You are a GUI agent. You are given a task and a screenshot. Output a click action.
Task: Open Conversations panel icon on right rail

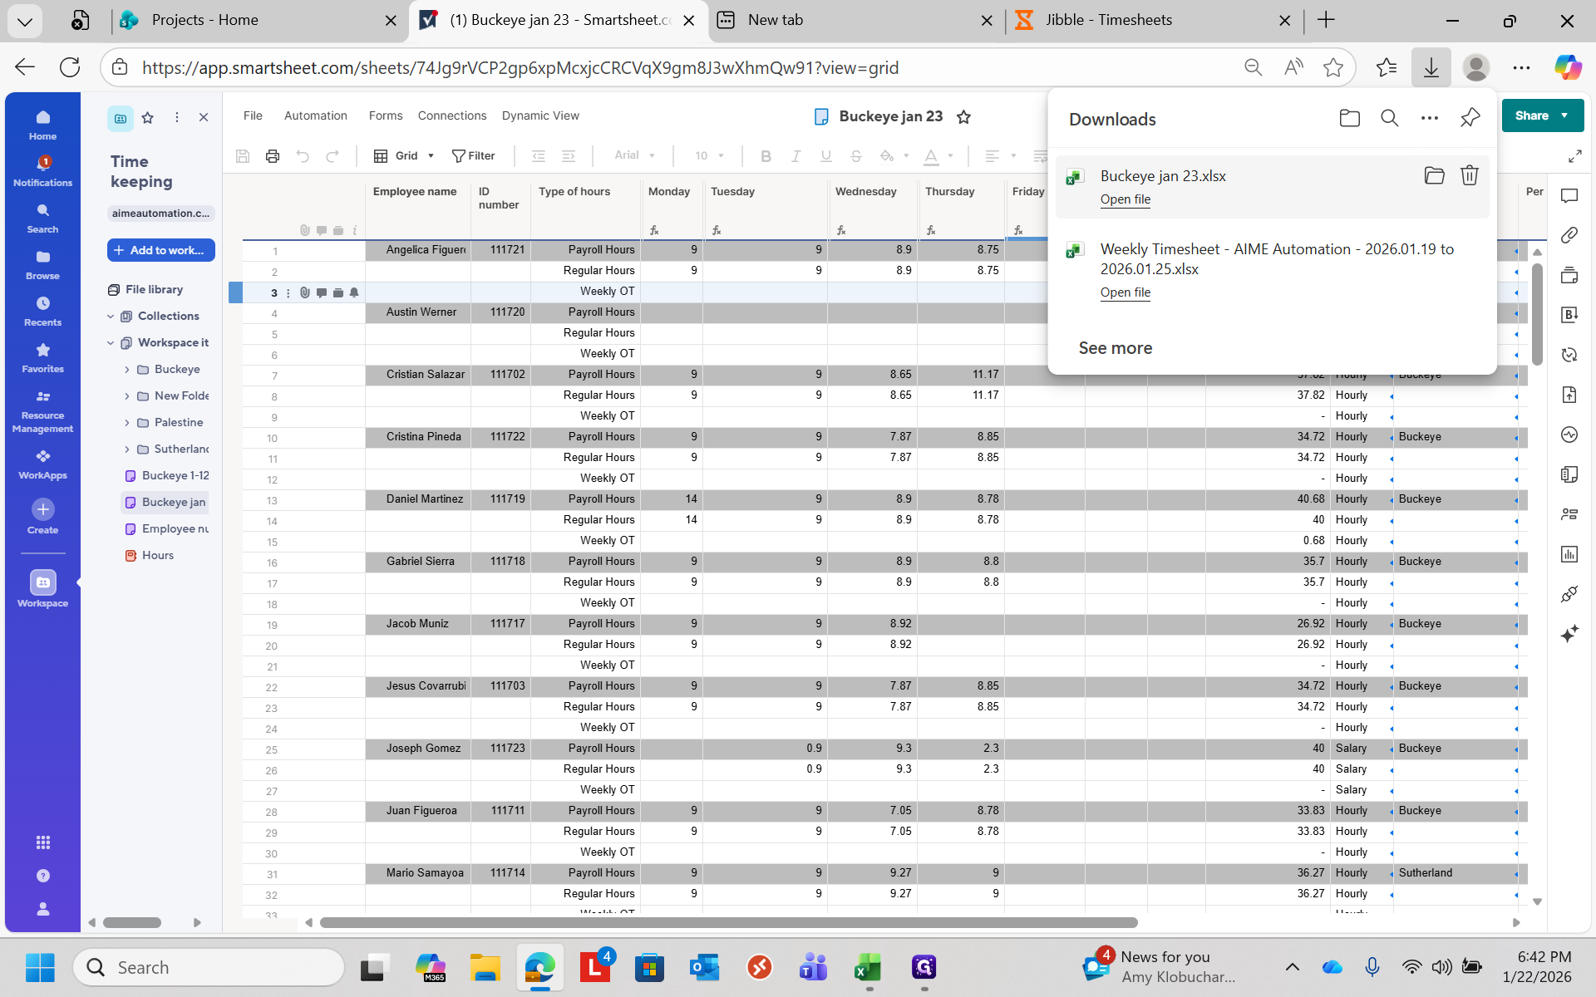[x=1569, y=196]
